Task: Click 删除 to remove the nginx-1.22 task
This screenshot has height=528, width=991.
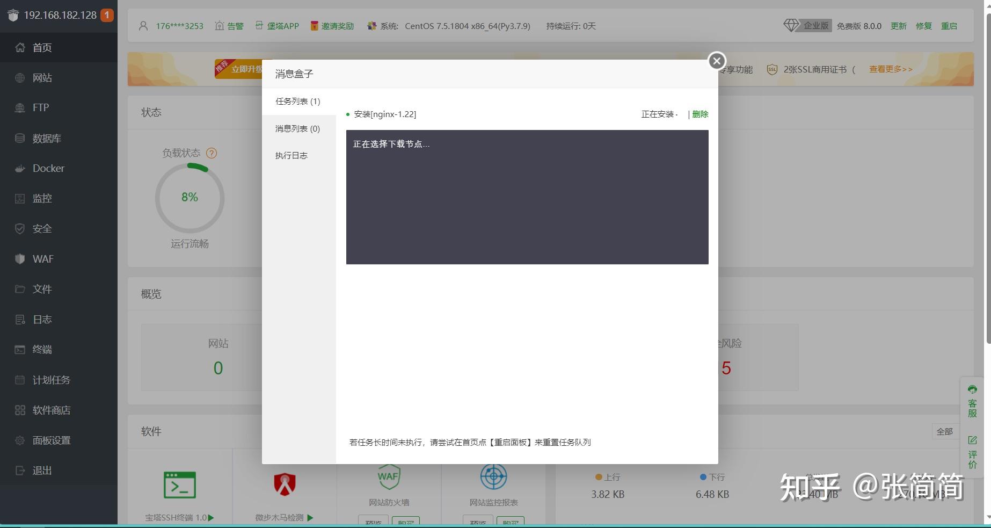Action: pos(699,114)
